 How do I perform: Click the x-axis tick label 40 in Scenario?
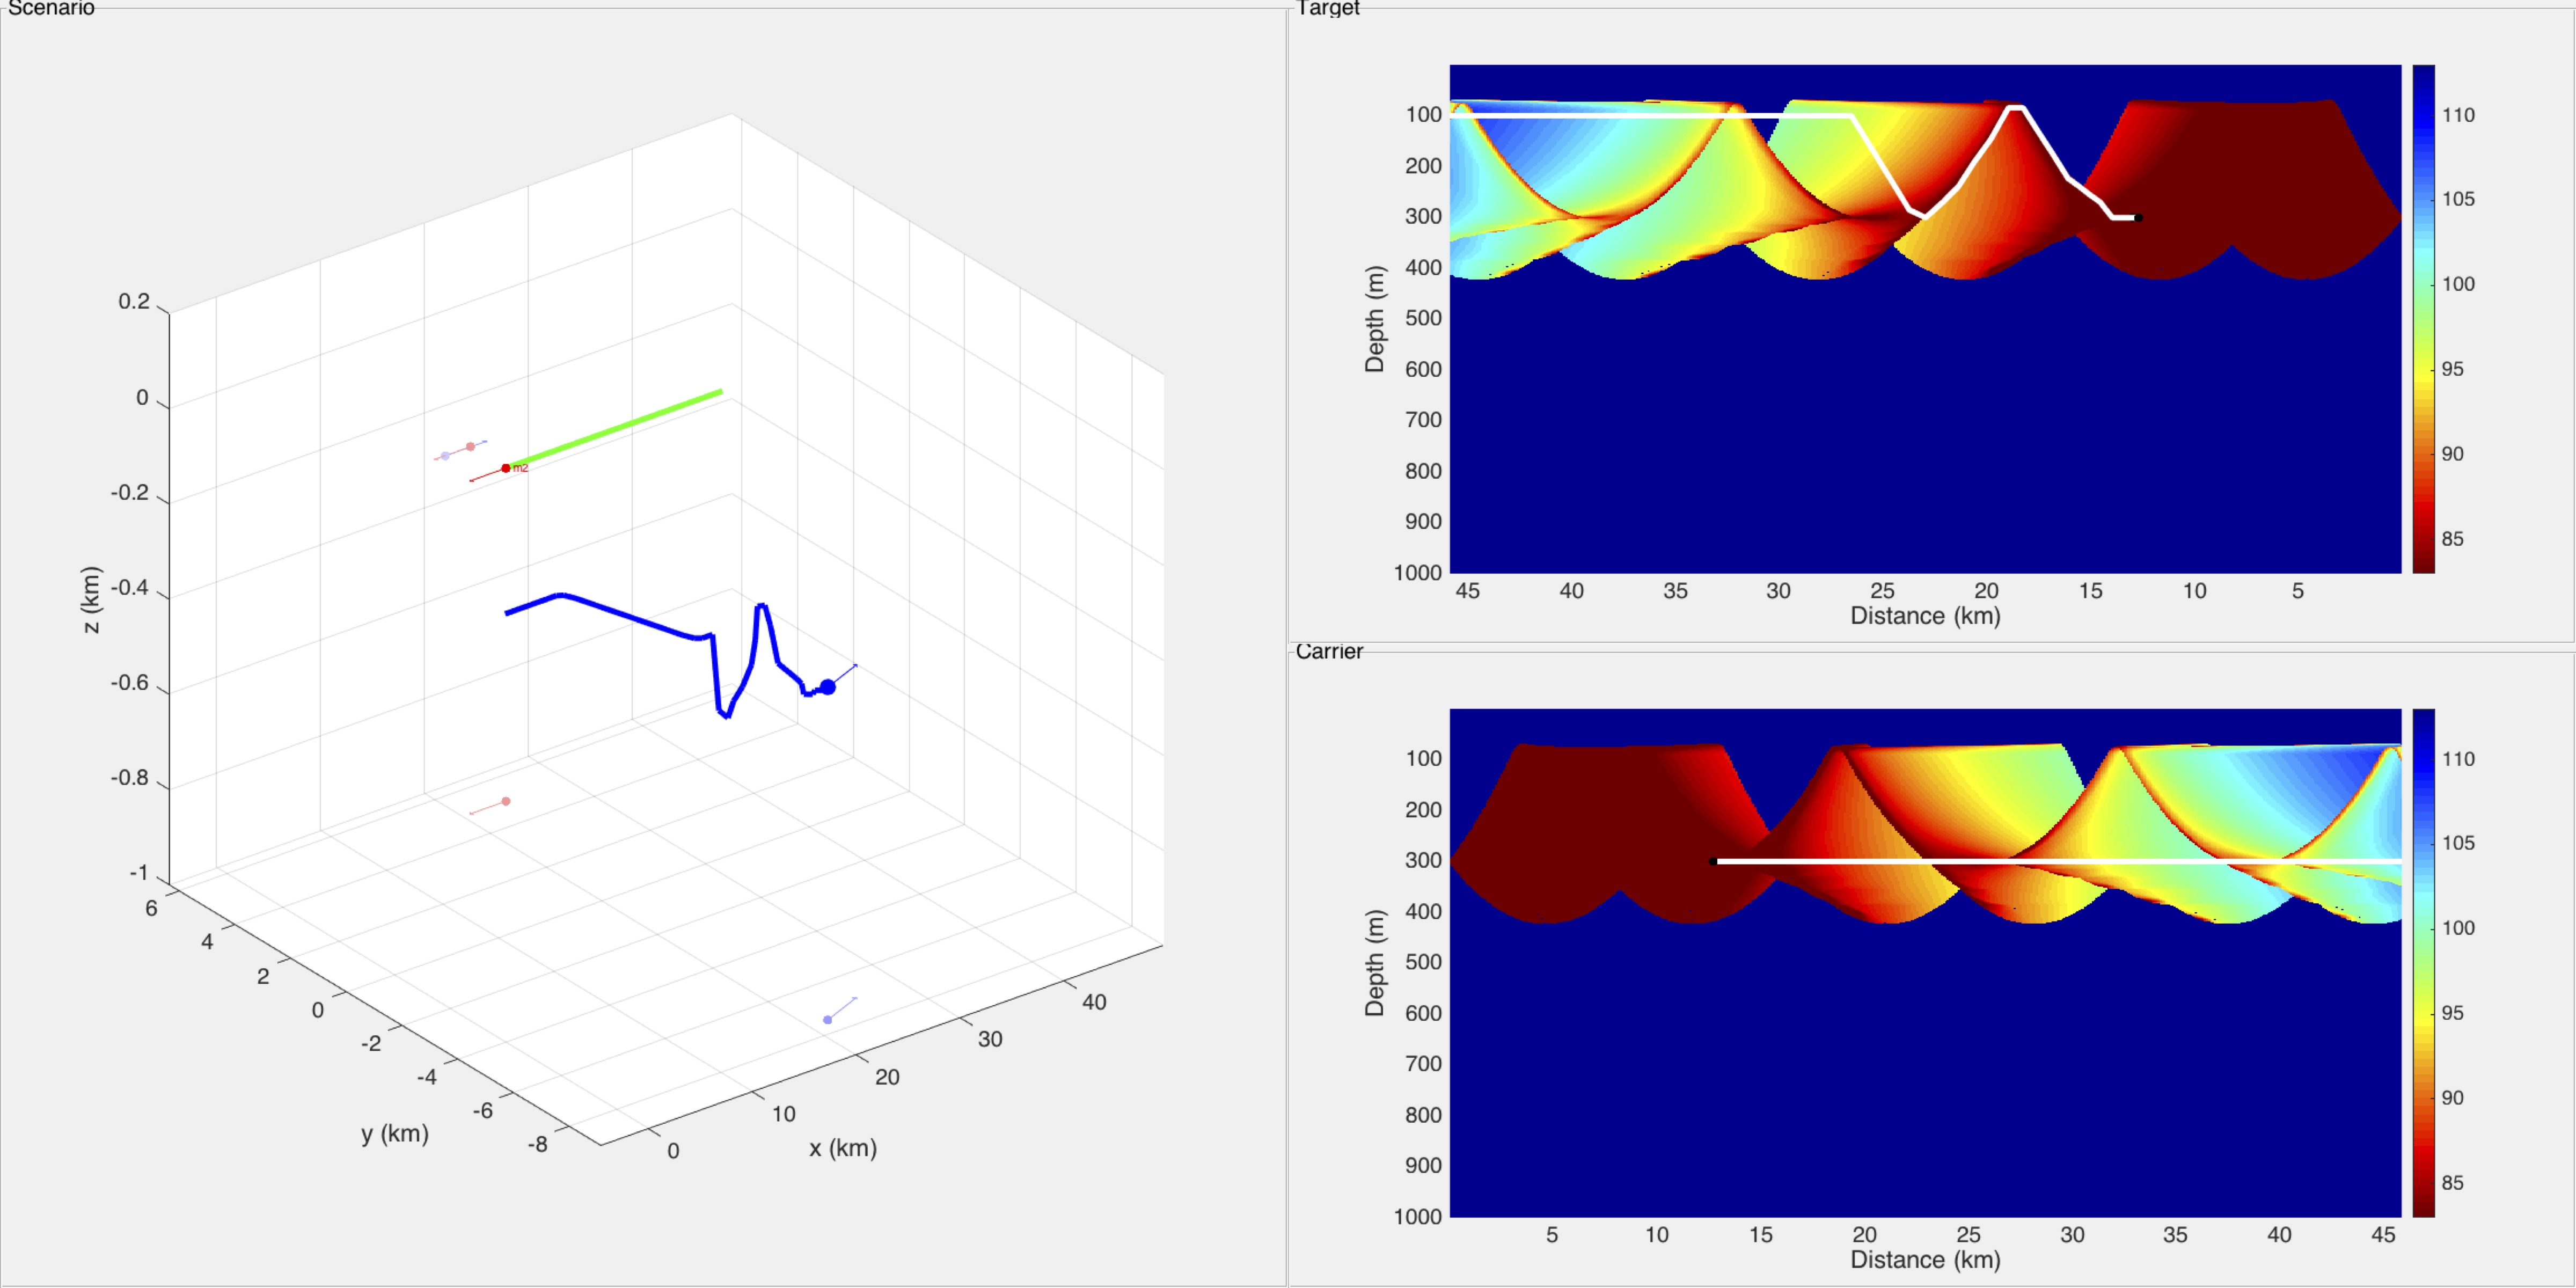click(1094, 1002)
